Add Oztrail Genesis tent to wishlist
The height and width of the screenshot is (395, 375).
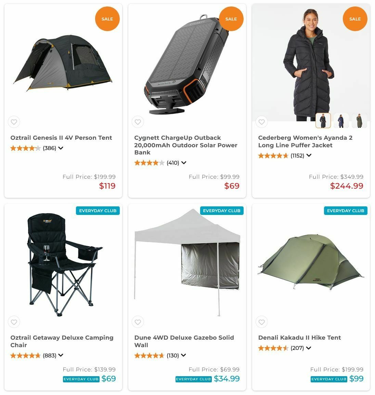[14, 122]
